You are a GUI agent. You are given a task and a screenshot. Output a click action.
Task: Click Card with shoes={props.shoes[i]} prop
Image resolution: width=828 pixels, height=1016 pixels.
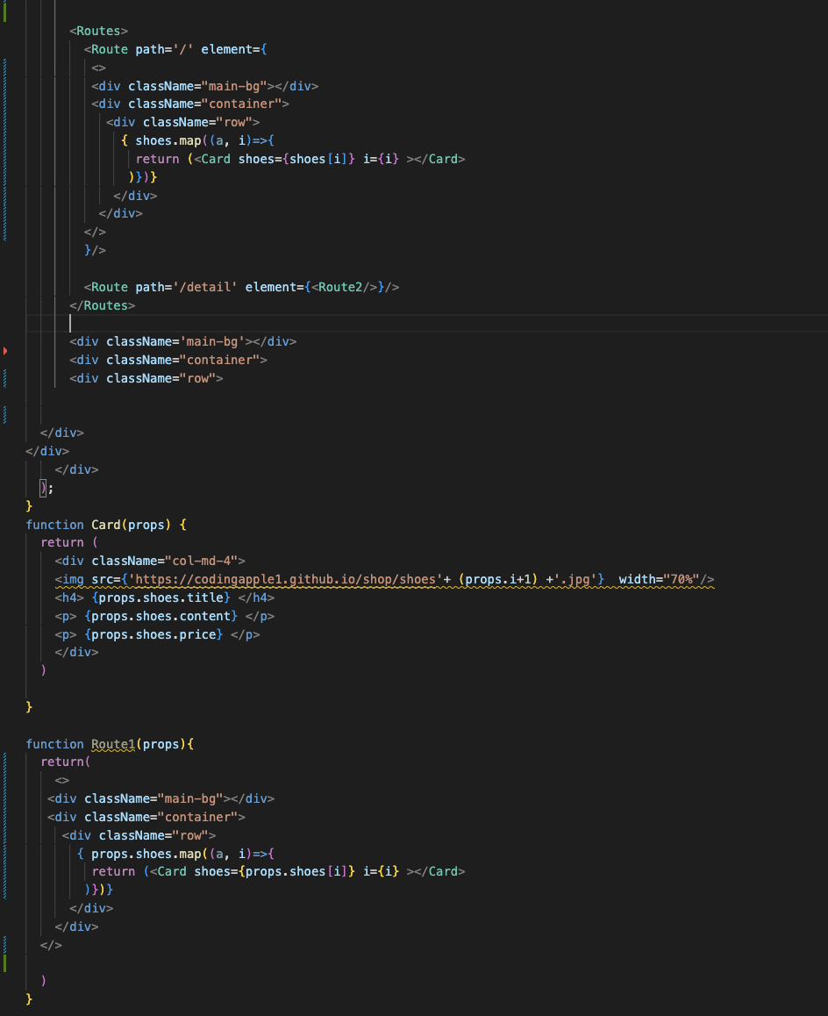(279, 871)
